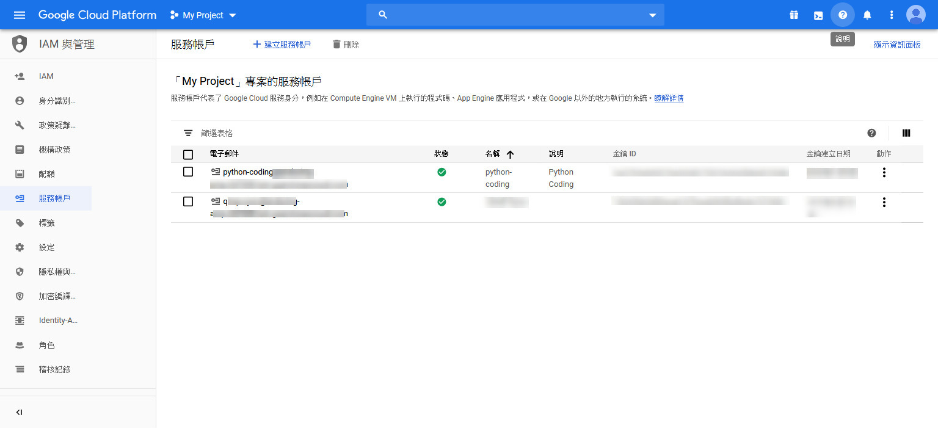Select 服務帳戶 in the sidebar
The width and height of the screenshot is (938, 428).
click(x=46, y=198)
